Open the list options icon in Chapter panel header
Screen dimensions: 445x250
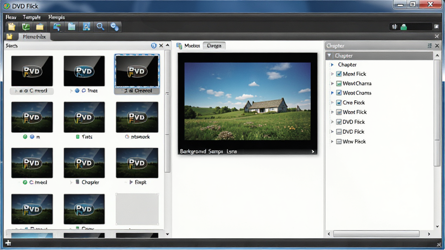[x=430, y=46]
